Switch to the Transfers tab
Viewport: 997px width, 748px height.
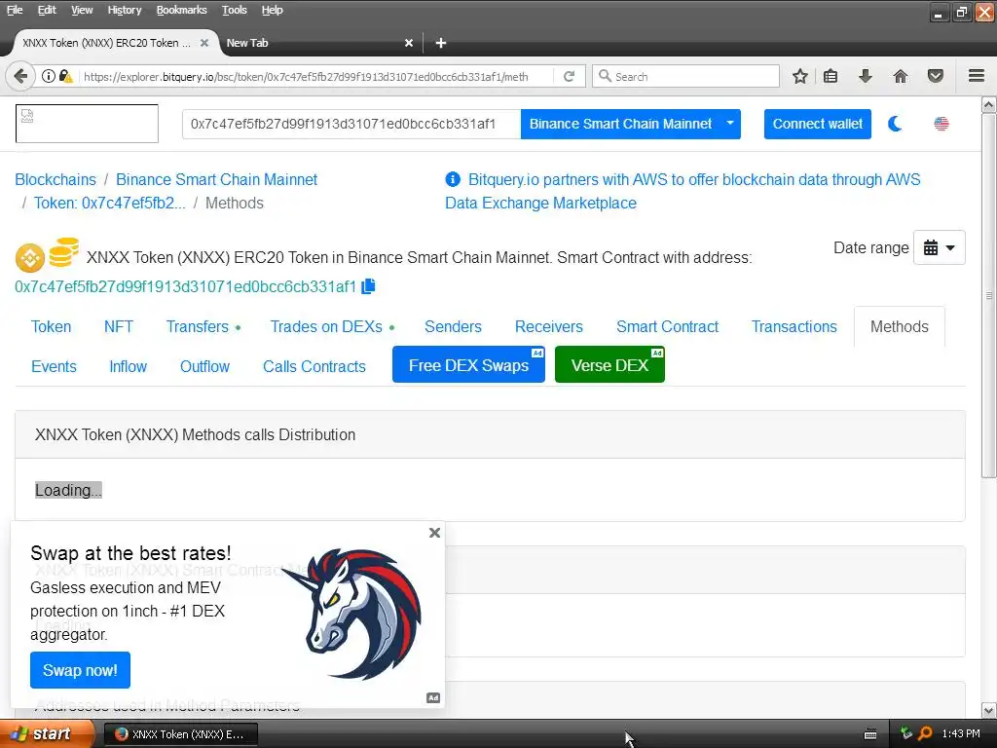[x=203, y=326]
